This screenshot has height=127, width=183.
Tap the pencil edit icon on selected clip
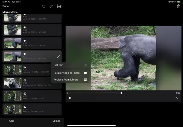pyautogui.click(x=58, y=56)
